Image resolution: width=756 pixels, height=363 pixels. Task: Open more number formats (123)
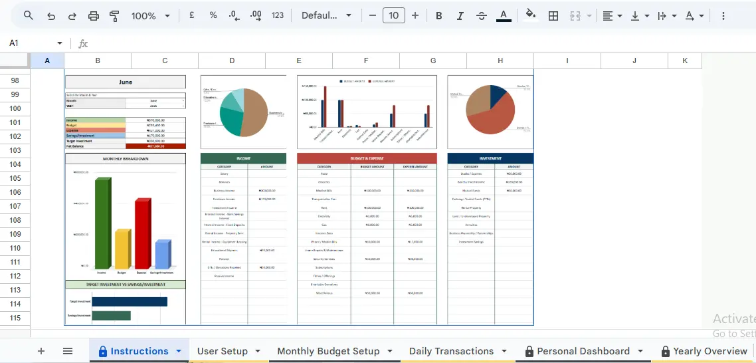[278, 15]
